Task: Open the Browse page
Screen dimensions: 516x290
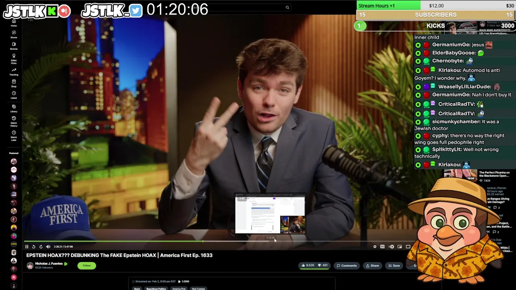Action: [14, 46]
